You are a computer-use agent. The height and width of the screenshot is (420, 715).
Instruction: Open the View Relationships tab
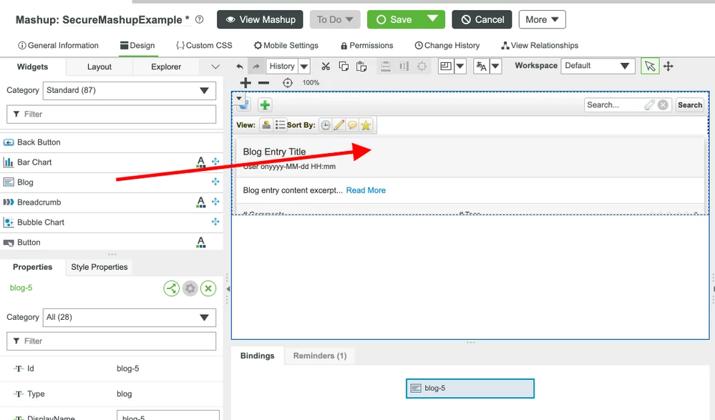tap(540, 46)
